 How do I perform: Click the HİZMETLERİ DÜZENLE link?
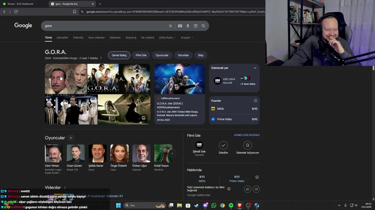[247, 135]
